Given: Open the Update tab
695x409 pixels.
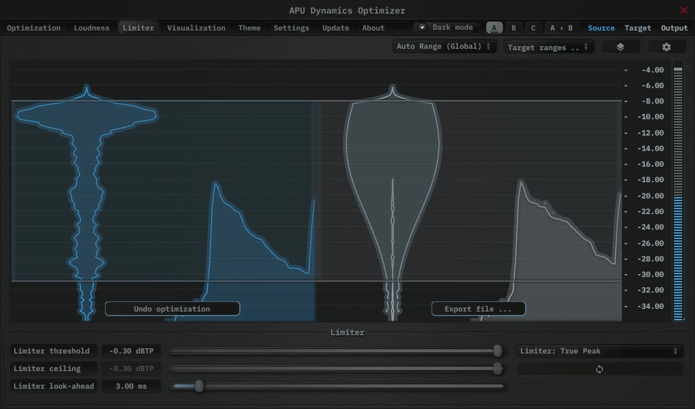Looking at the screenshot, I should [335, 28].
